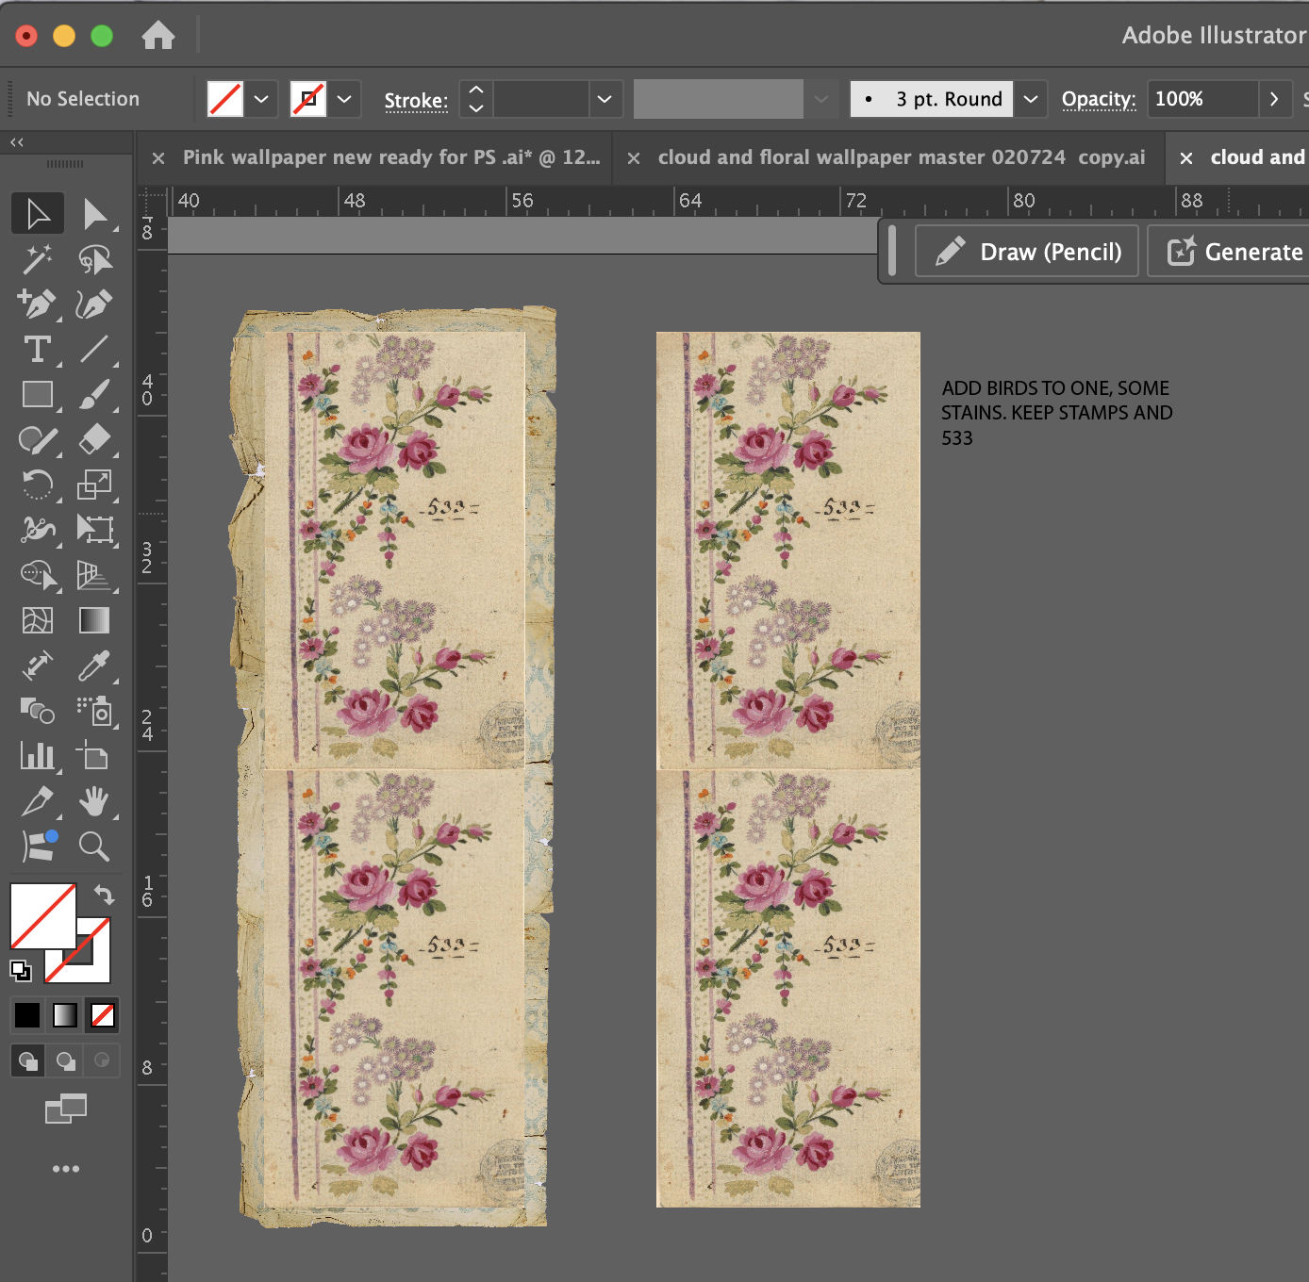Image resolution: width=1309 pixels, height=1282 pixels.
Task: Pick the Blend tool
Action: (x=38, y=711)
